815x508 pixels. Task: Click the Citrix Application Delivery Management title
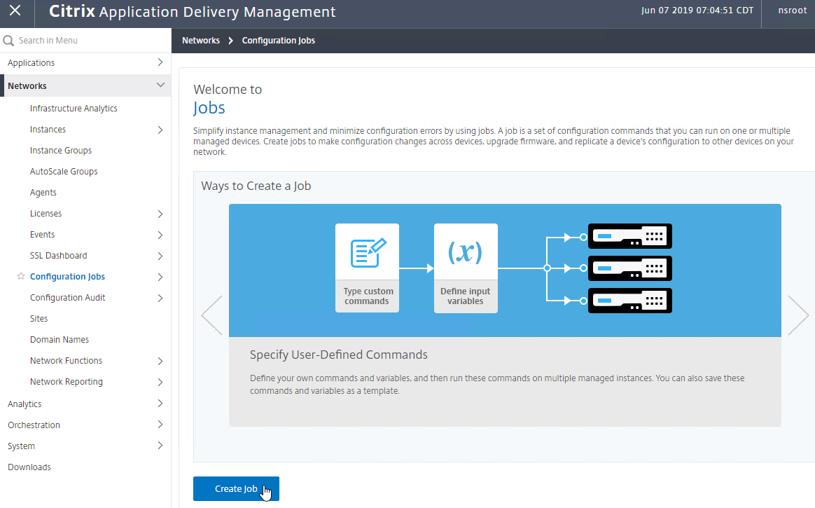[193, 11]
